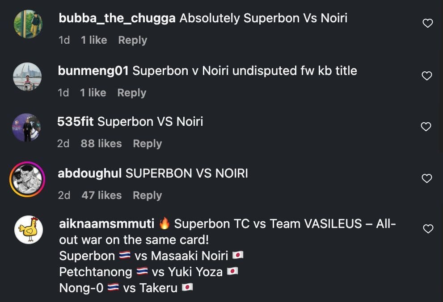Screen dimensions: 443x302
Task: Reply to bunmeng01's comment
Action: coord(131,93)
